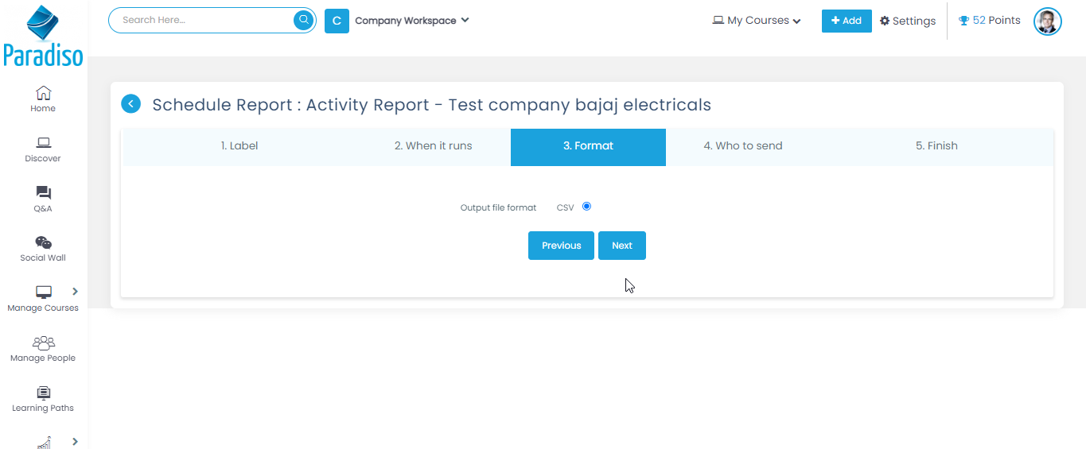This screenshot has width=1086, height=449.
Task: Click the Home icon in sidebar
Action: pyautogui.click(x=43, y=93)
